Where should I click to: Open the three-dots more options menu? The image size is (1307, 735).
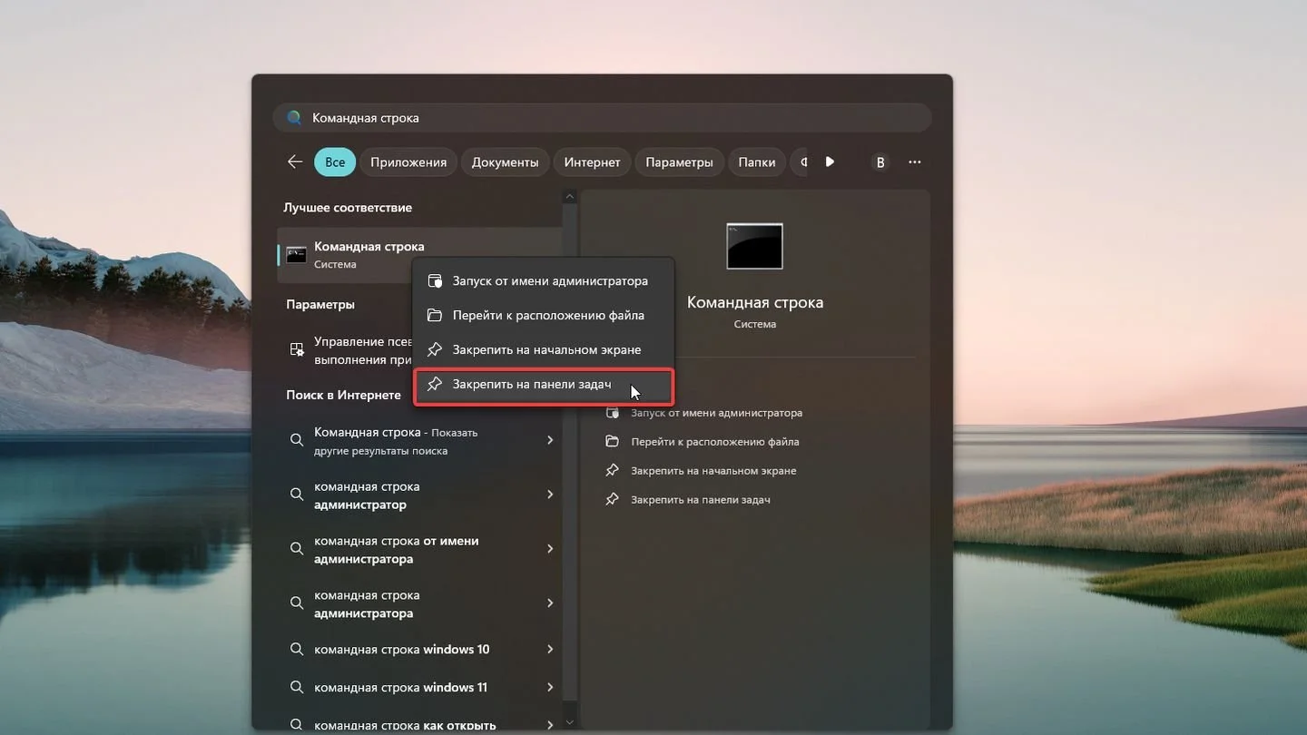915,162
